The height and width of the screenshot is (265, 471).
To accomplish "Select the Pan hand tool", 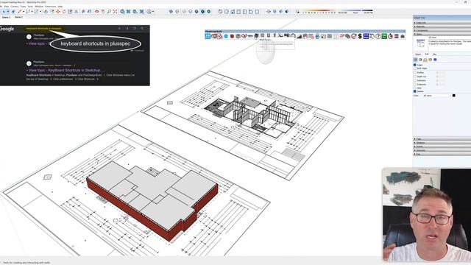I will click(103, 12).
